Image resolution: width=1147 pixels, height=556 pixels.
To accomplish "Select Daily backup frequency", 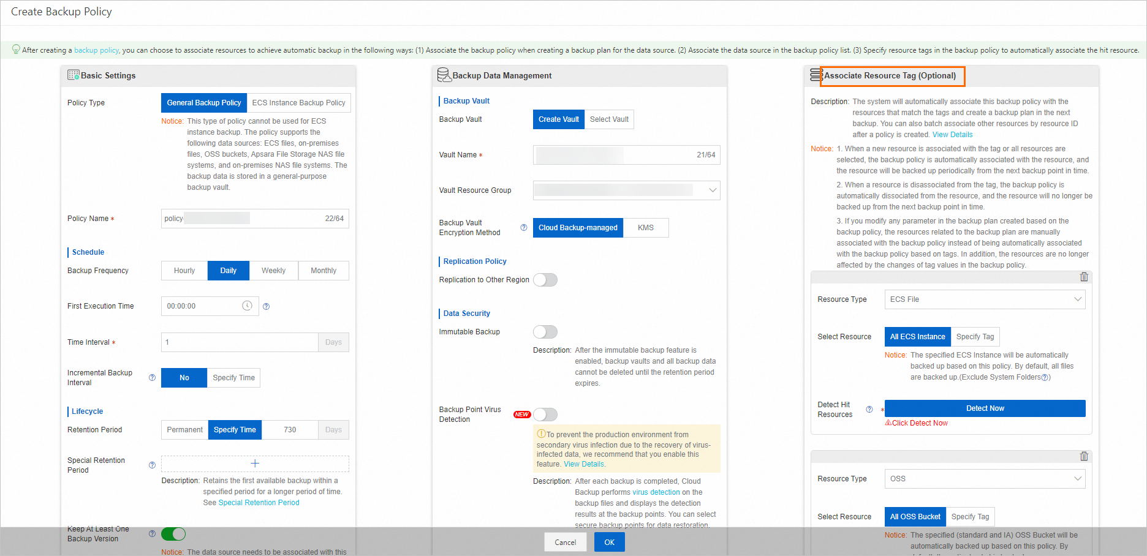I will pos(229,271).
